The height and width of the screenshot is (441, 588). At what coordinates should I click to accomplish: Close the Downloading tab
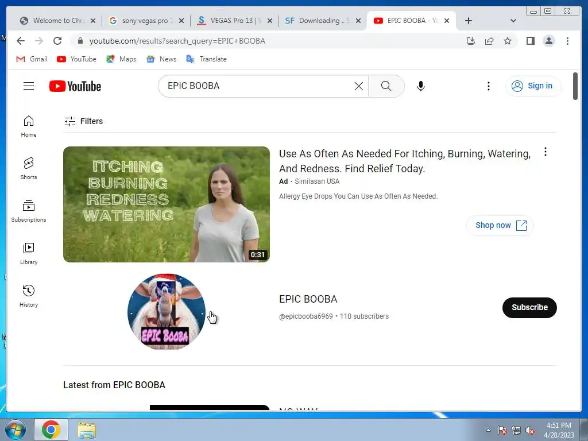pyautogui.click(x=358, y=21)
